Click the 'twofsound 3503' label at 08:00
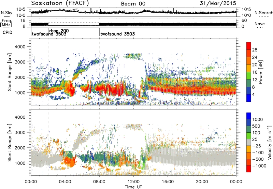This screenshot has height=189, width=273. pos(117,34)
